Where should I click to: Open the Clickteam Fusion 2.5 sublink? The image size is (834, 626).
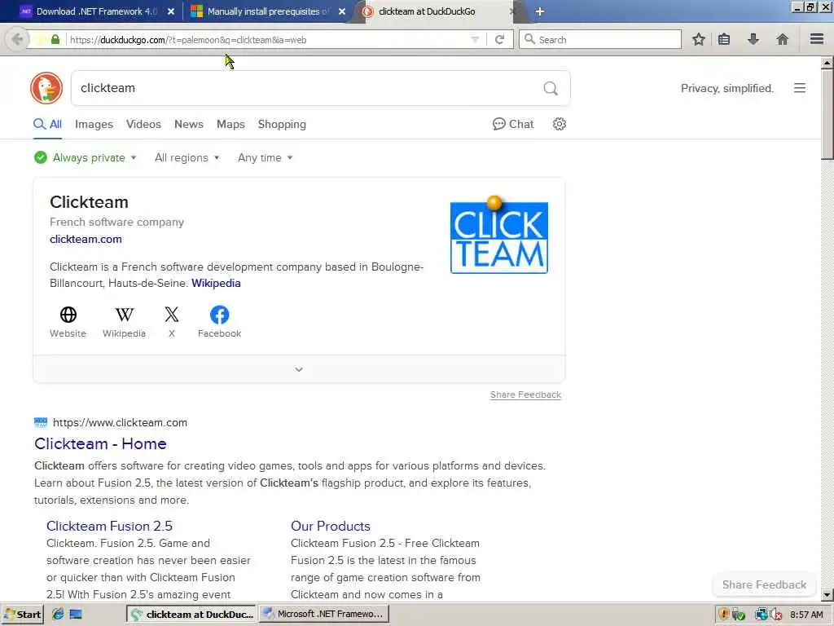(110, 526)
